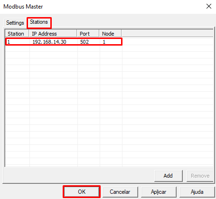Confirm with the OK button

[x=82, y=192]
